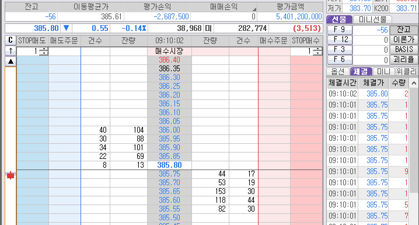Switch to the 옵션 tab
The height and width of the screenshot is (225, 419).
pyautogui.click(x=338, y=71)
